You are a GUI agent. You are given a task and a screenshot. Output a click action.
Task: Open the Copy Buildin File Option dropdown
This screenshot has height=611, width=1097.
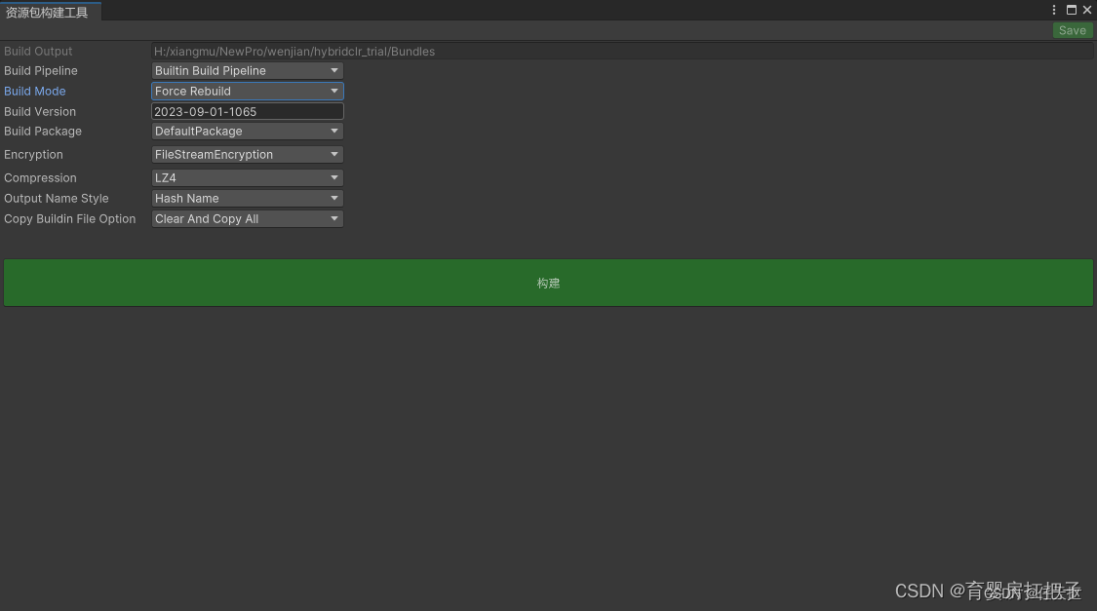click(247, 218)
